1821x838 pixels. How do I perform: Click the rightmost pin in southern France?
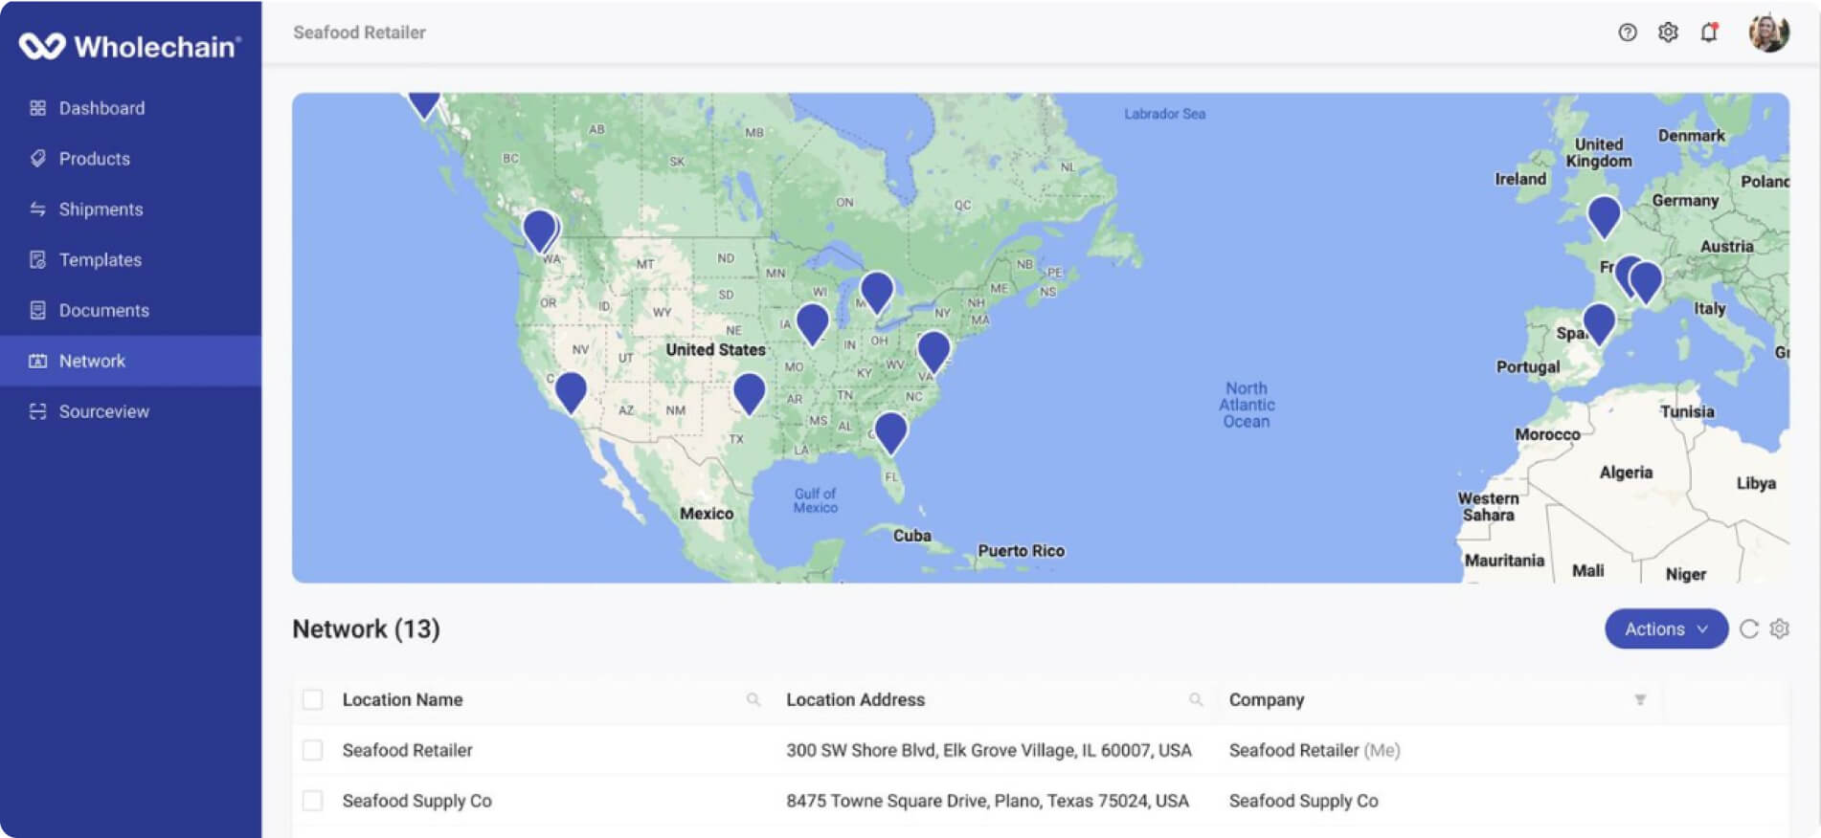tap(1646, 281)
